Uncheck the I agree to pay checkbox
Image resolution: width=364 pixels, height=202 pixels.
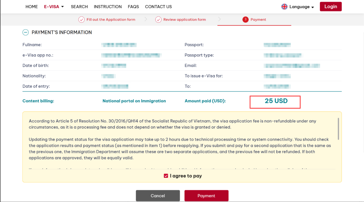166,176
